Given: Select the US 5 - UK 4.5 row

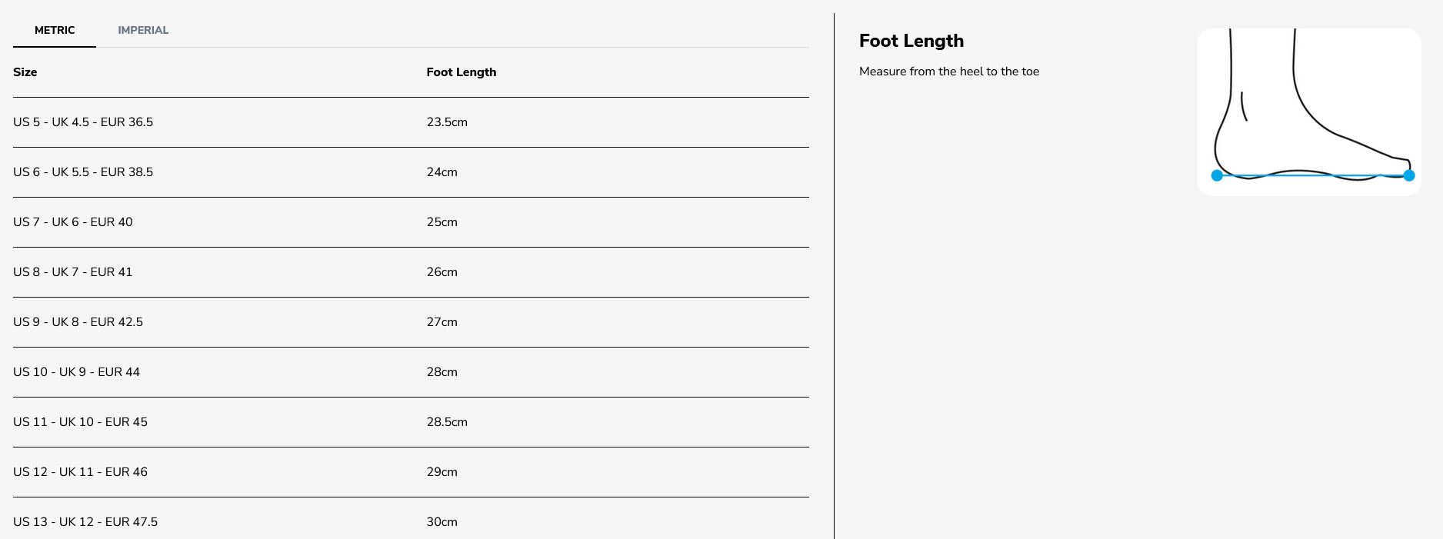Looking at the screenshot, I should 411,122.
